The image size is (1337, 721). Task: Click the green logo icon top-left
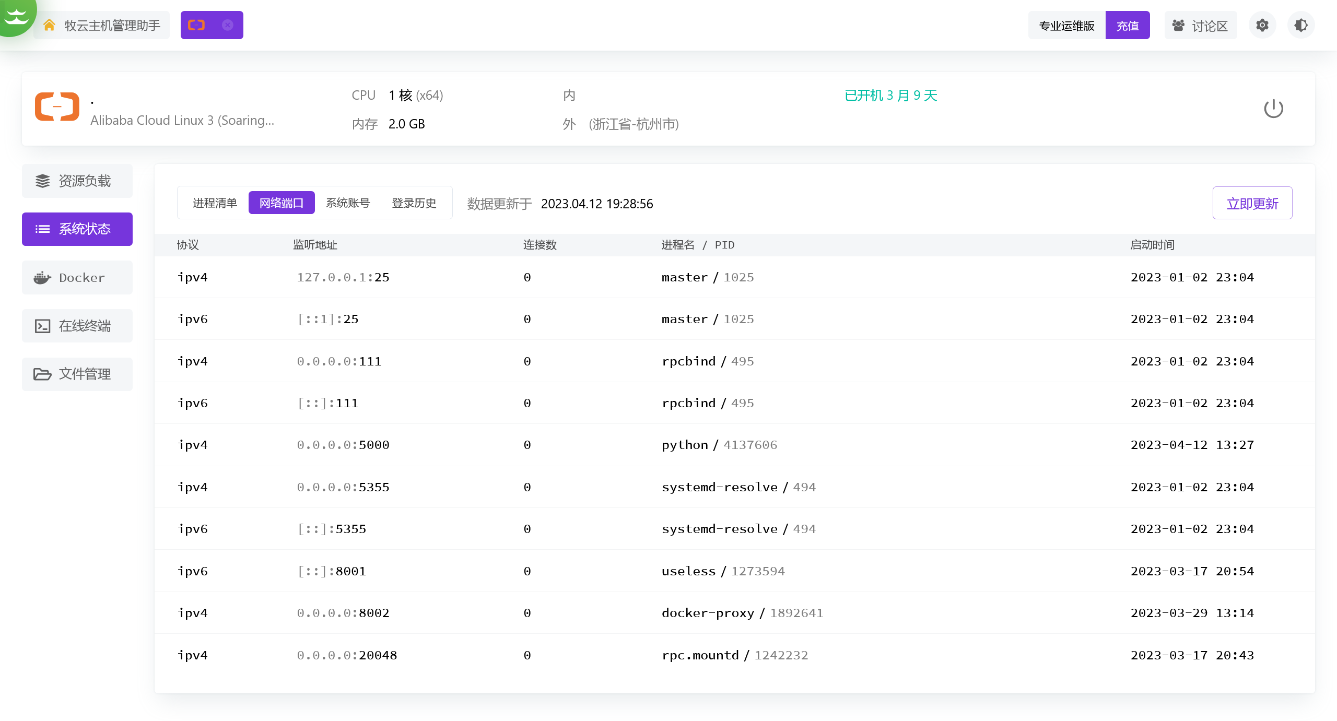[x=16, y=16]
